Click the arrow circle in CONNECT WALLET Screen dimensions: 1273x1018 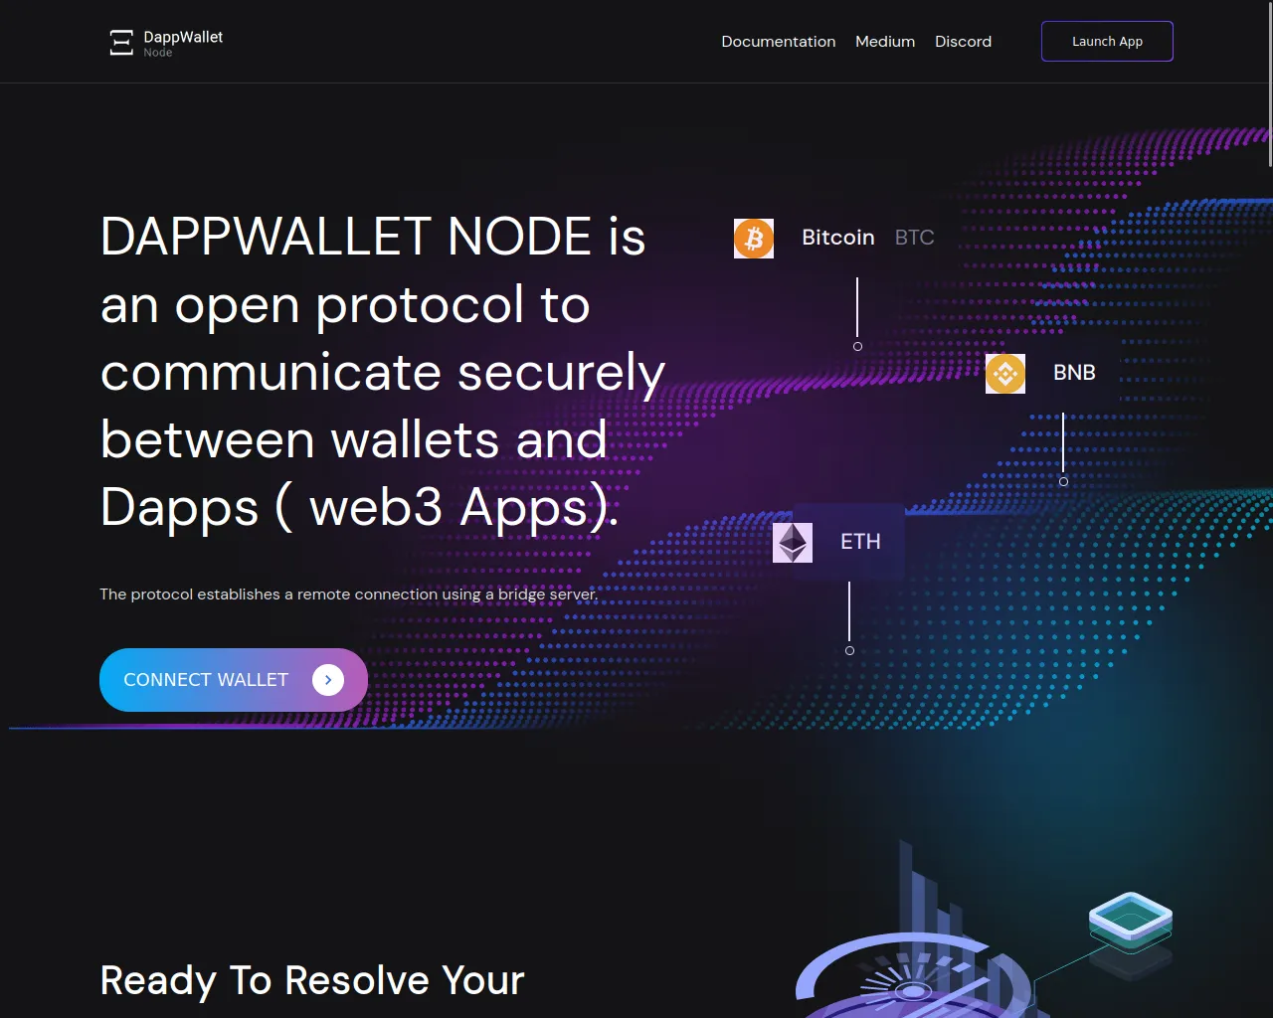328,680
